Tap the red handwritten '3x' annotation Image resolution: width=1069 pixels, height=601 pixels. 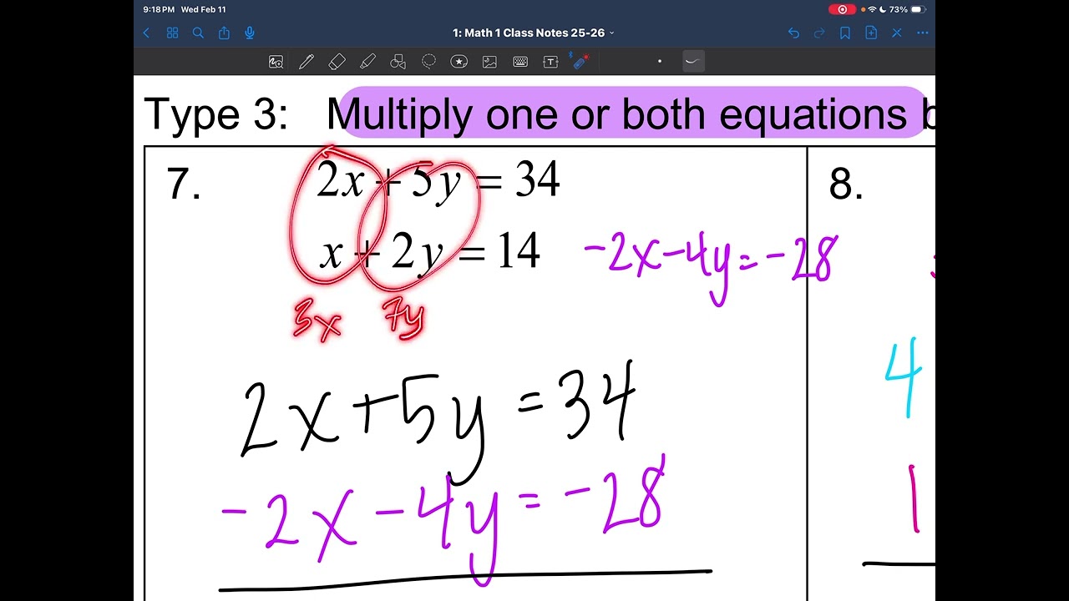click(x=317, y=320)
